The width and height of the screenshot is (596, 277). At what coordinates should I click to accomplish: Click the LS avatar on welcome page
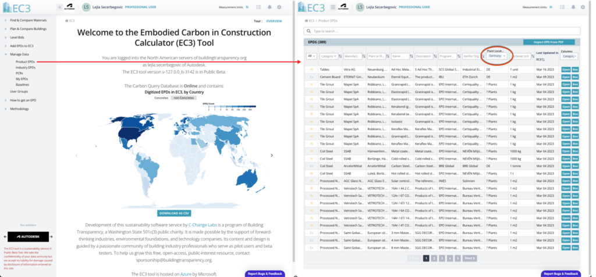tap(86, 7)
